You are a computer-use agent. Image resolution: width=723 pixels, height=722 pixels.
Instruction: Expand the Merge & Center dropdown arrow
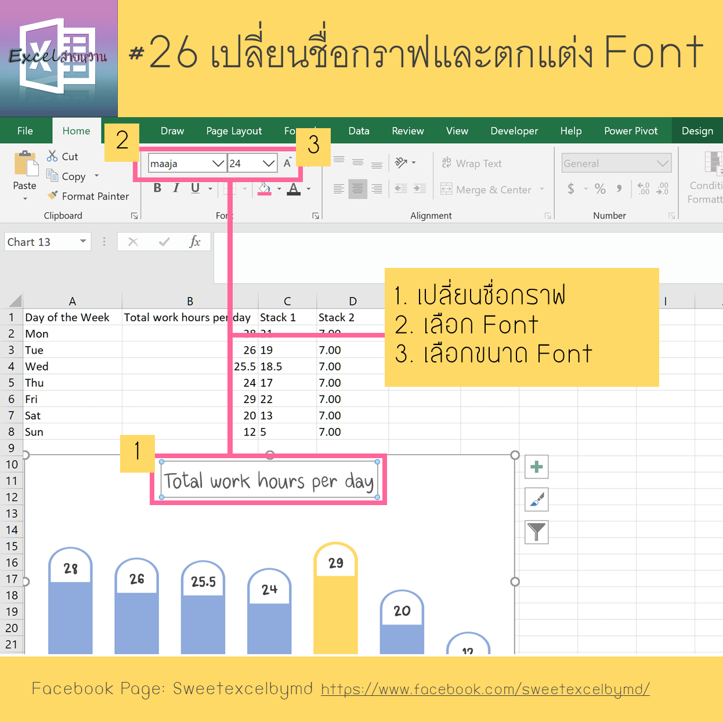[x=542, y=189]
